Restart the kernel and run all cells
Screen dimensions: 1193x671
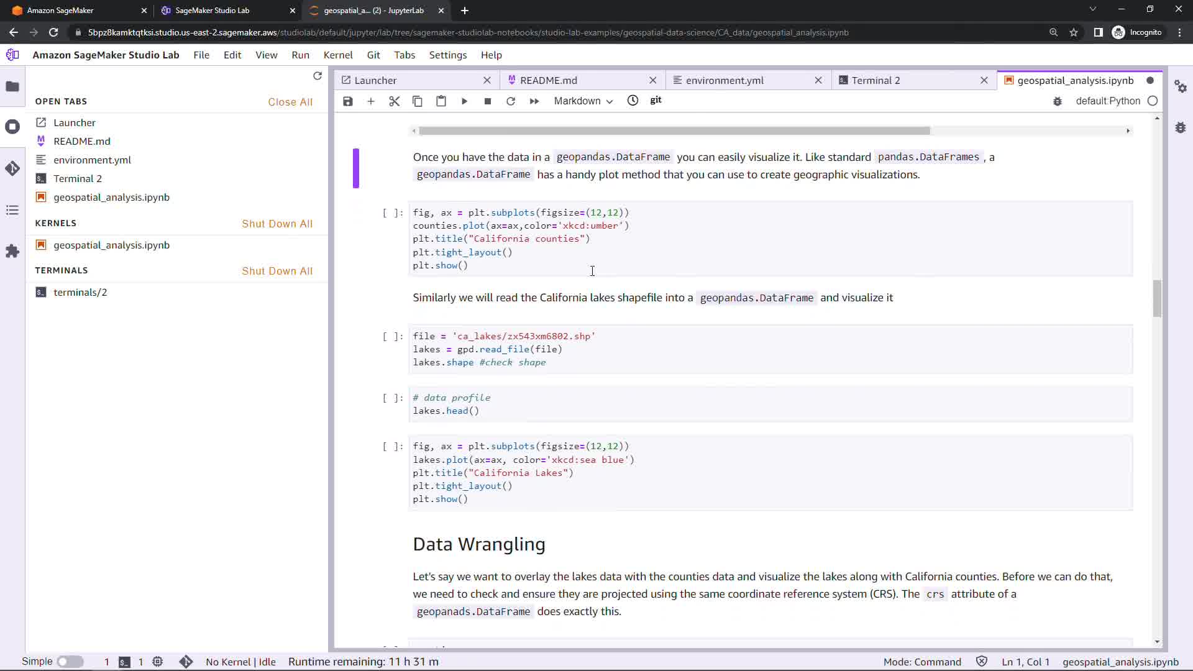(534, 101)
